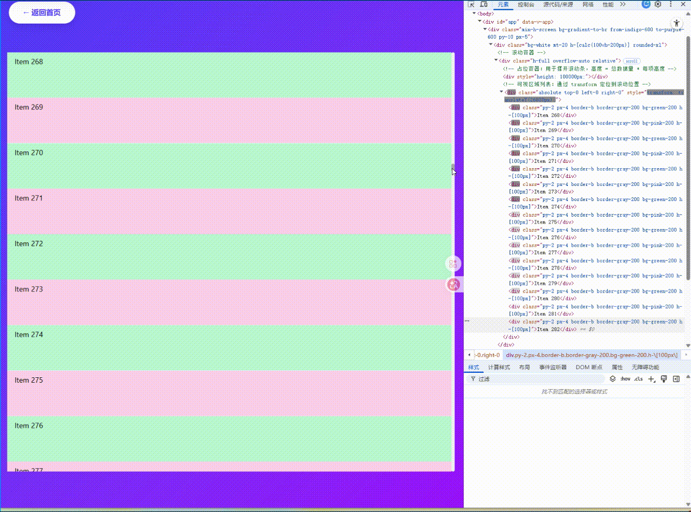Click the computed styles sidebar toggle icon
691x512 pixels.
pyautogui.click(x=676, y=379)
